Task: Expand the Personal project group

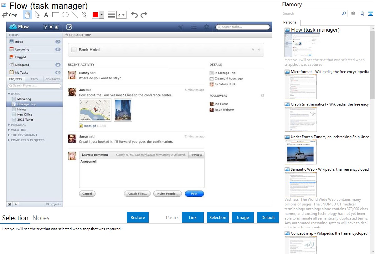Action: [9, 125]
